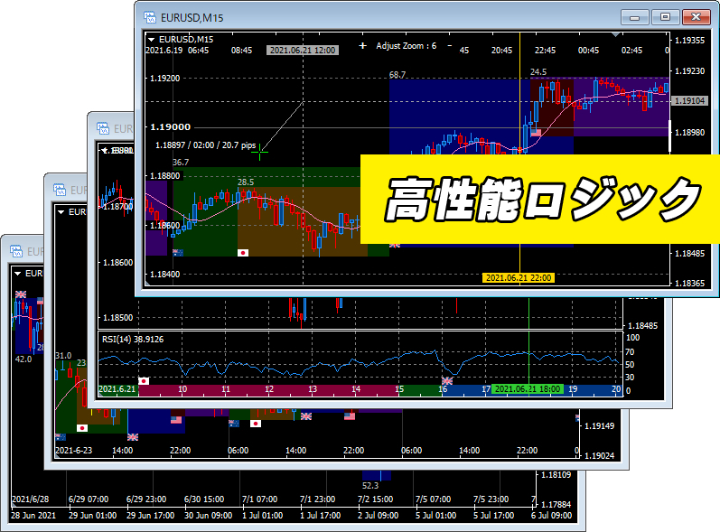Click the 52.3 range label
This screenshot has height=532, width=720.
click(370, 486)
